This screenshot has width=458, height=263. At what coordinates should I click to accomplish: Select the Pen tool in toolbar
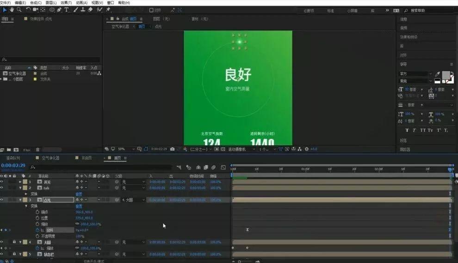[59, 10]
